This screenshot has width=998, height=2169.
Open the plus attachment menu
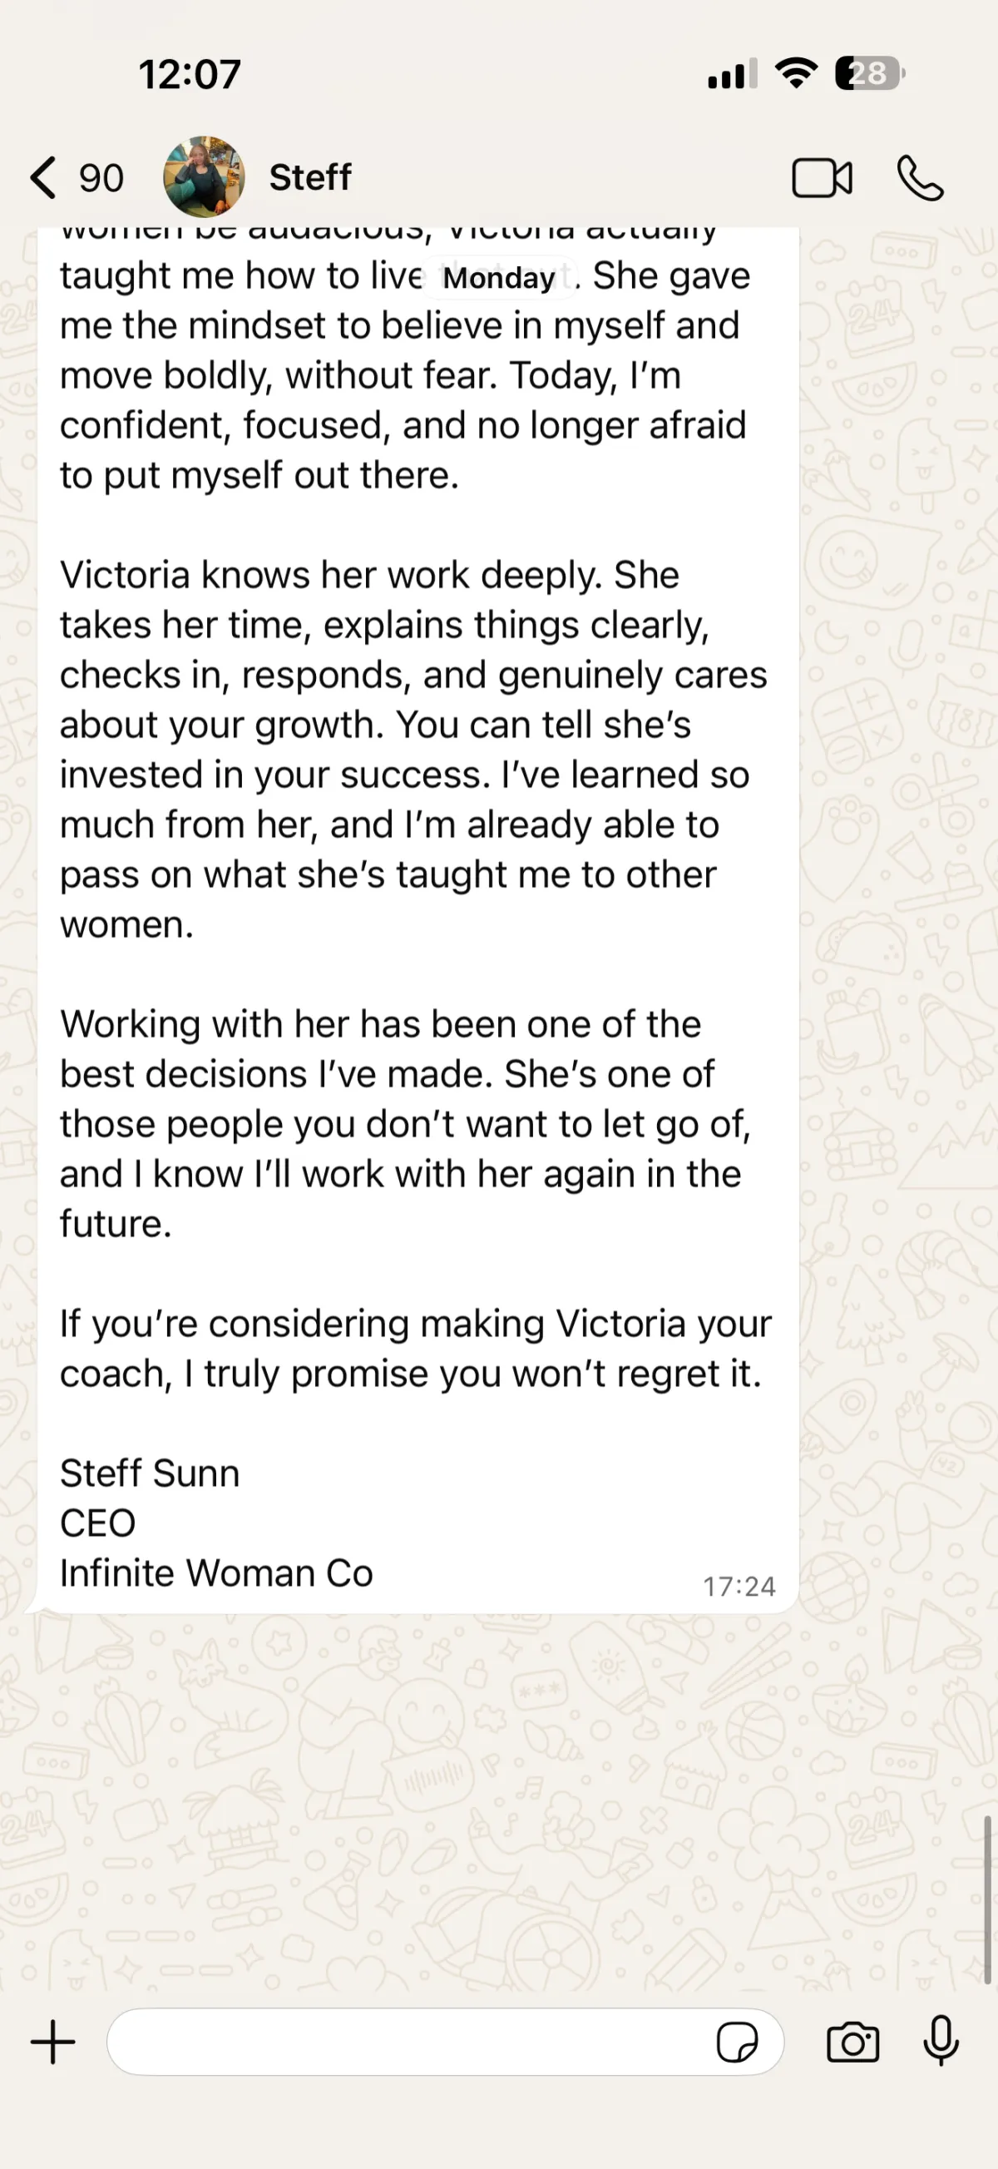[x=53, y=2042]
